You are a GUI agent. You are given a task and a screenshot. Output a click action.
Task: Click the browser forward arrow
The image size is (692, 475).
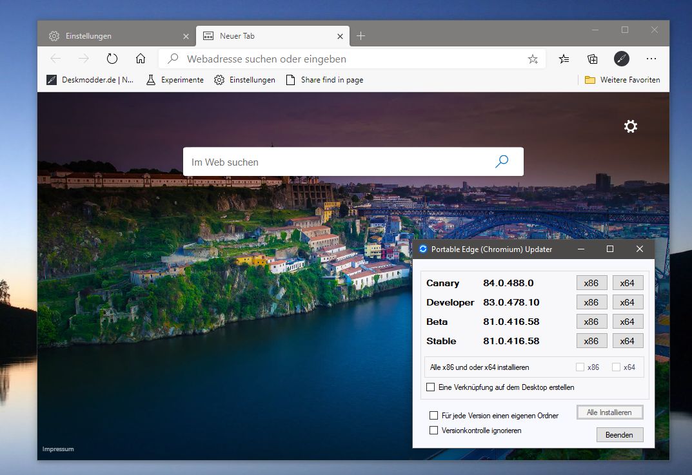(83, 59)
